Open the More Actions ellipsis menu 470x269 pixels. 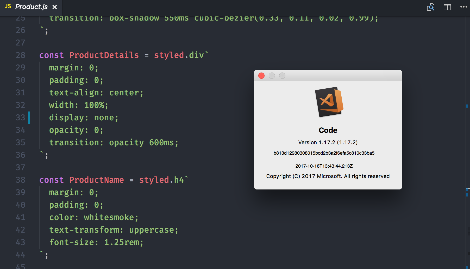[463, 7]
